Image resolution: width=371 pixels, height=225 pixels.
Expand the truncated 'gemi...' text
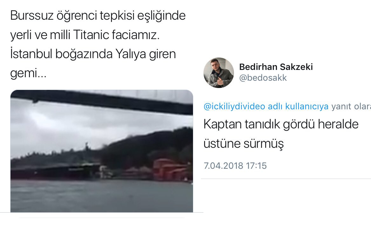pyautogui.click(x=28, y=73)
